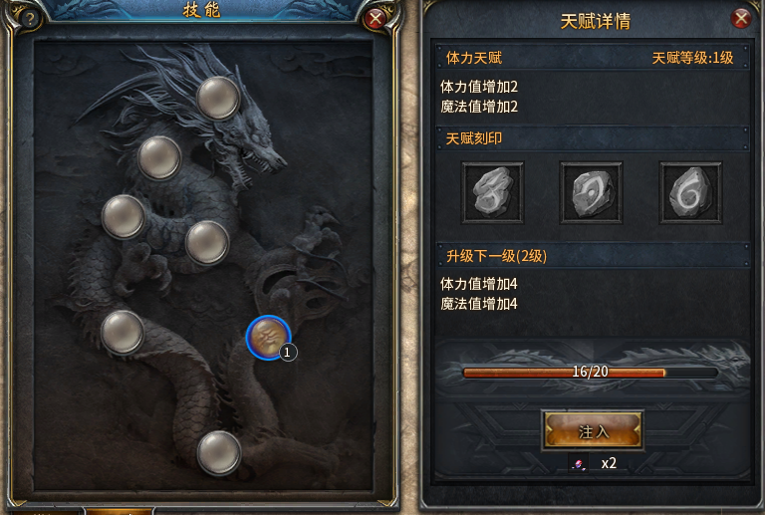Open the first talent engraving rune slot
Screen dimensions: 765x515
(x=493, y=192)
